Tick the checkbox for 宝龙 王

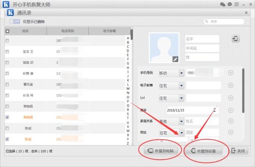click(x=7, y=52)
